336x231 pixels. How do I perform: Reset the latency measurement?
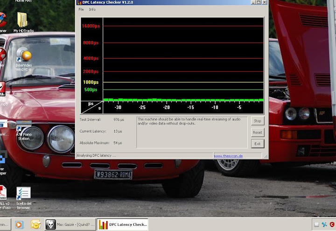[x=257, y=133]
